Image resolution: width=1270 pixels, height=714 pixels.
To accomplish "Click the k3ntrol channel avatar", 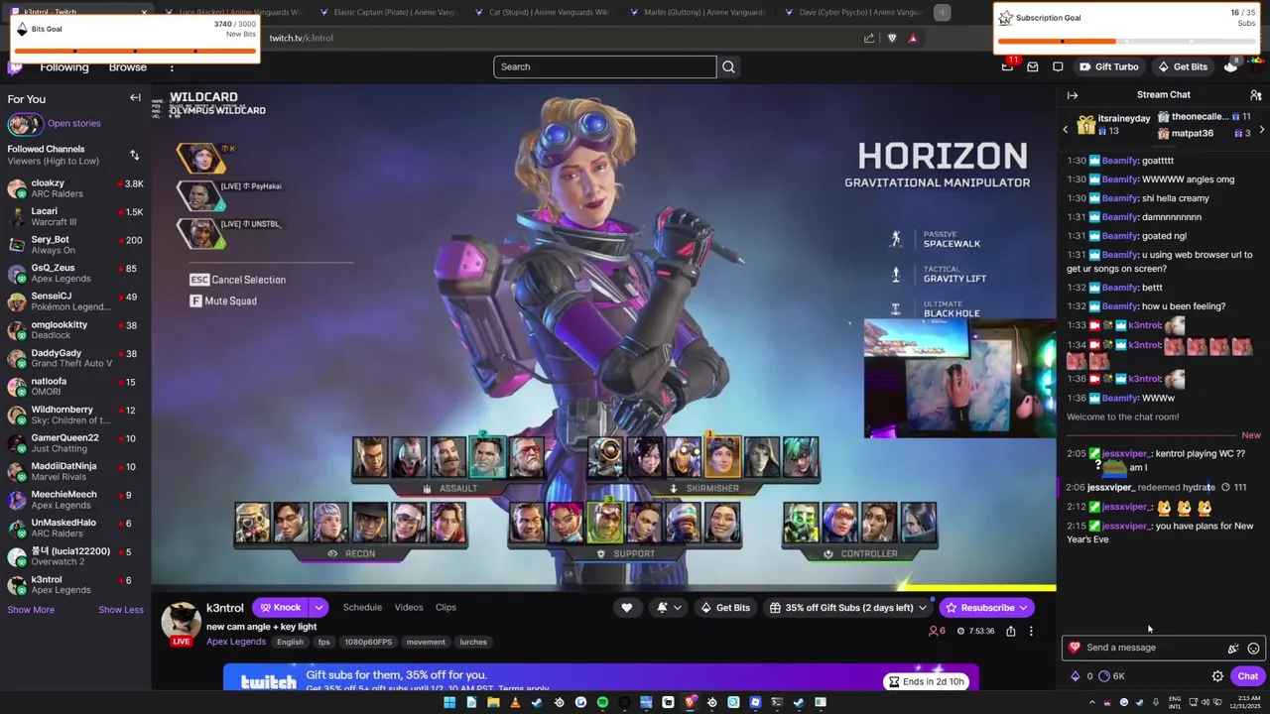I will click(182, 622).
